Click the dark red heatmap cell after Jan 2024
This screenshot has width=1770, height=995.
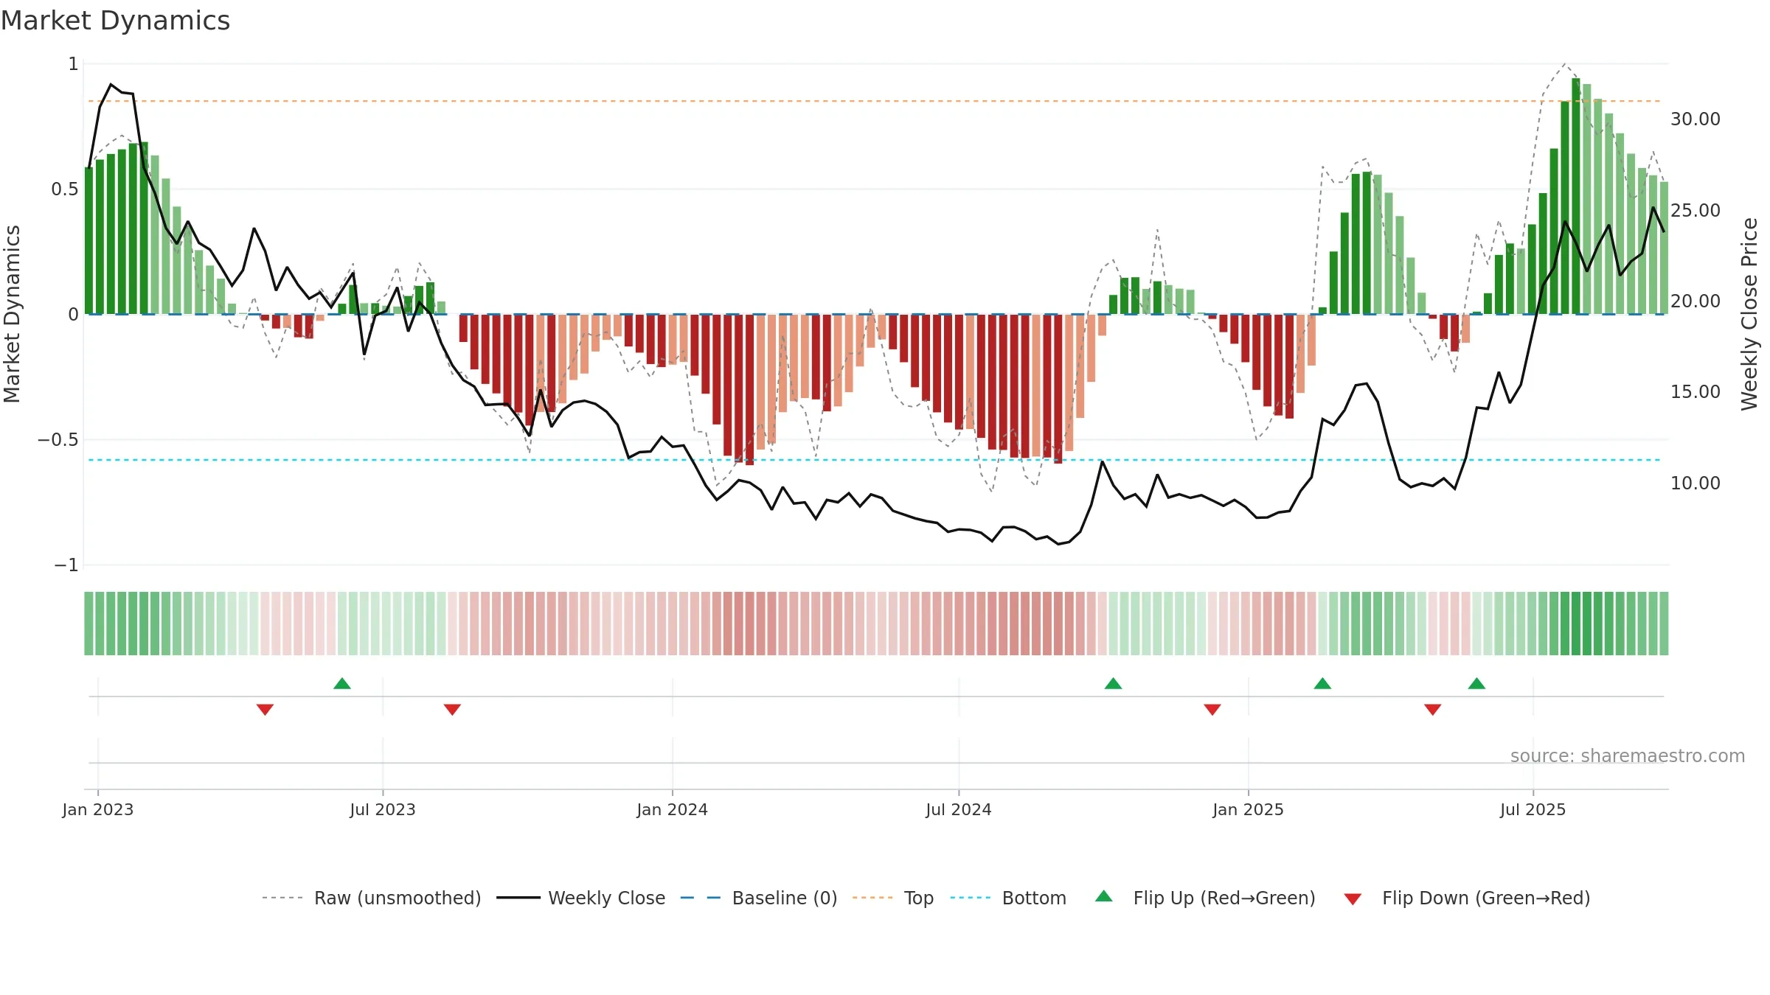coord(749,624)
